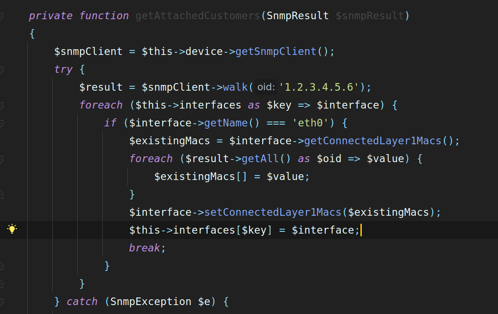Click the 'eth0' string literal

(x=310, y=123)
